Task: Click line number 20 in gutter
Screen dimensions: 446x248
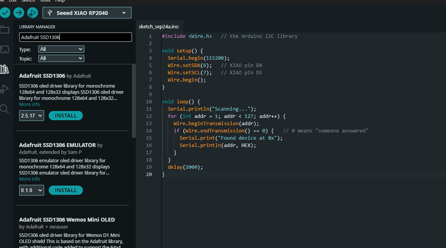Action: tap(149, 175)
